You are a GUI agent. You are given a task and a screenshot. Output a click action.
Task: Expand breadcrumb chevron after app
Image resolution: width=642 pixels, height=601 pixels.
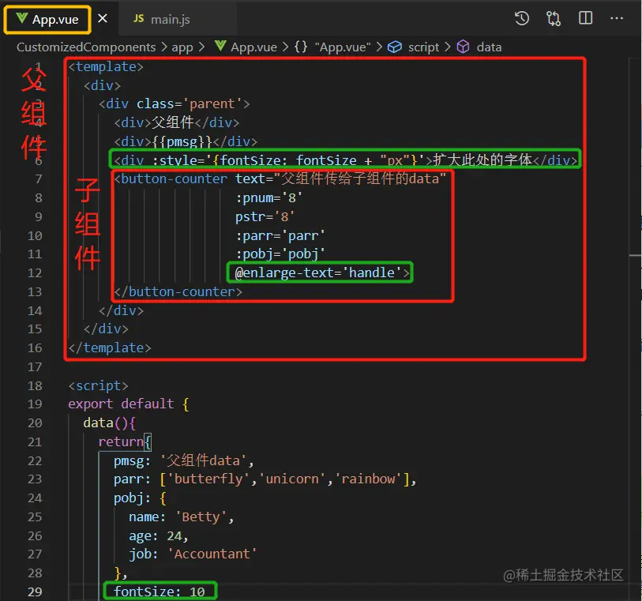coord(201,47)
